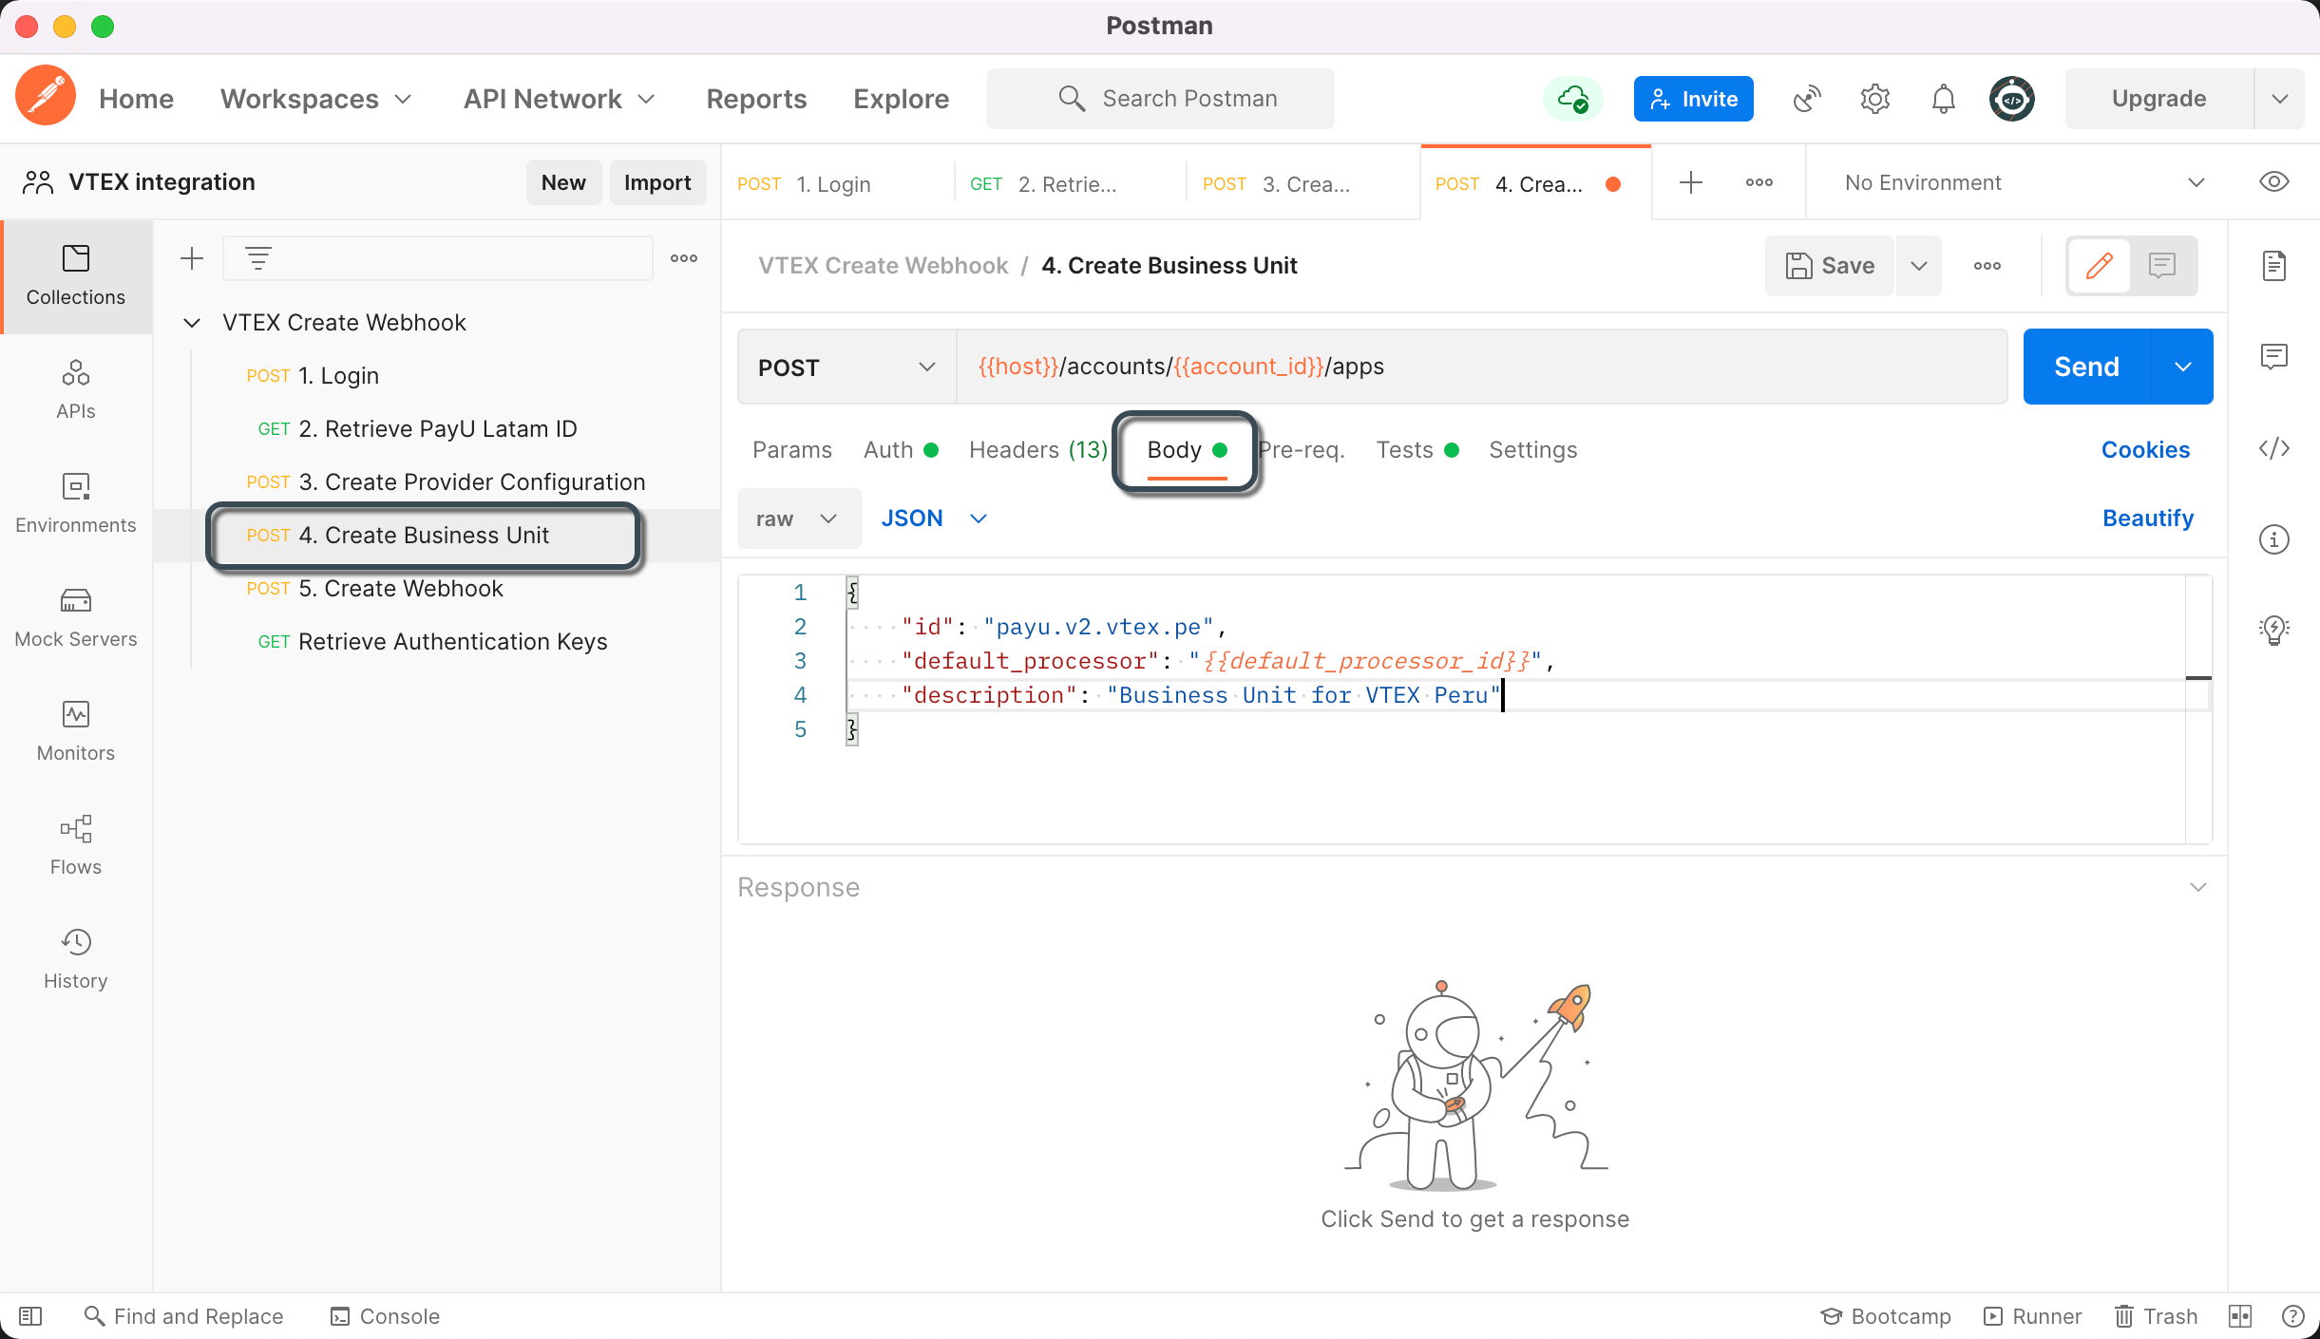2320x1339 pixels.
Task: Switch to the 2. Retrie... GET tab
Action: point(1069,183)
